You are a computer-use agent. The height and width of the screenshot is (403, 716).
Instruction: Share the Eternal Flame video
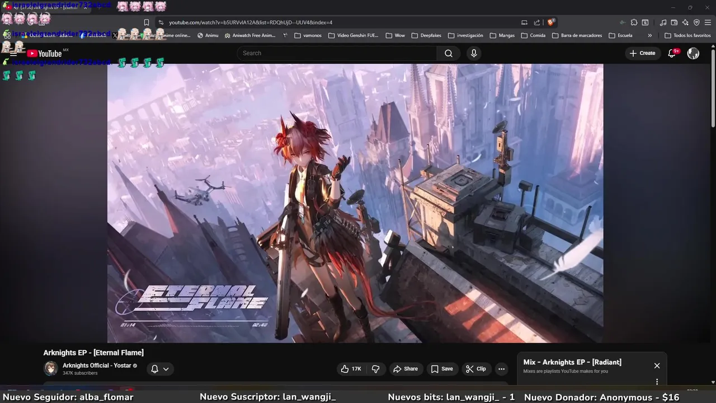406,369
